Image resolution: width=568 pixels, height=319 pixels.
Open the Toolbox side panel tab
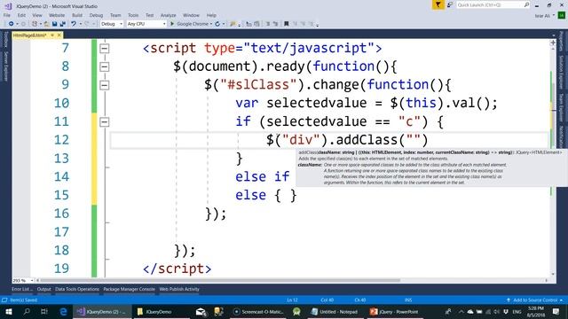pos(5,39)
